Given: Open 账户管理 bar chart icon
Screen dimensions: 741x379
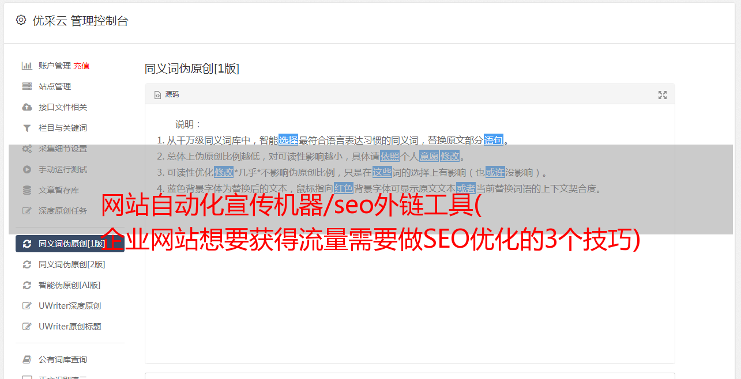Looking at the screenshot, I should (x=27, y=66).
